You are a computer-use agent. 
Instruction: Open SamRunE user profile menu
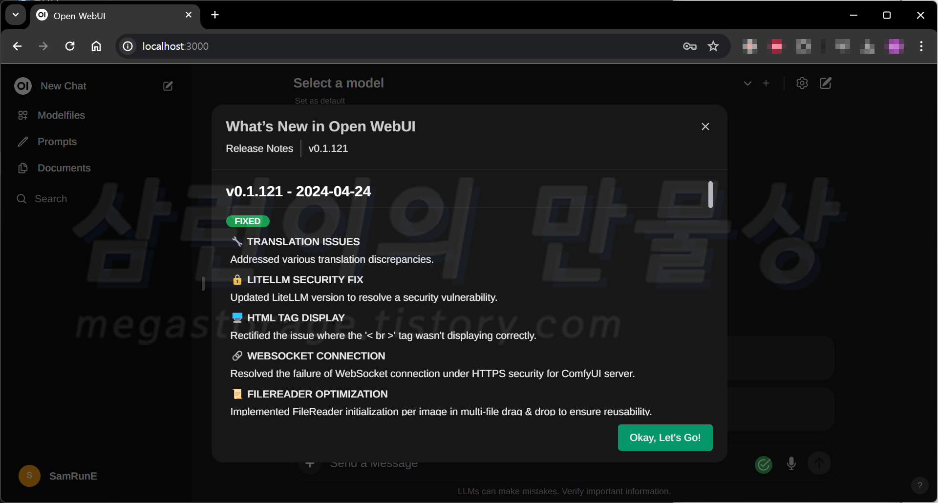tap(73, 476)
